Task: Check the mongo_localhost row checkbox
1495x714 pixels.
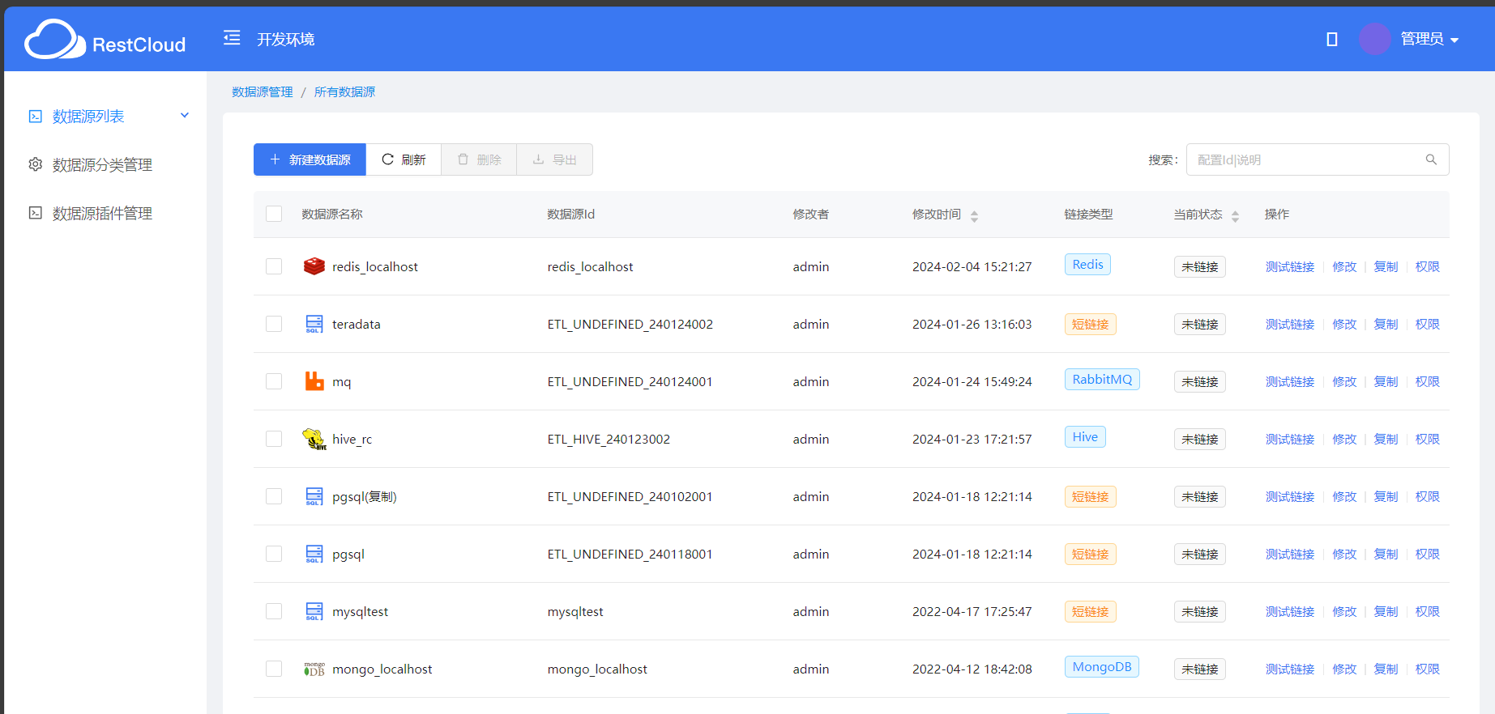Action: (274, 669)
